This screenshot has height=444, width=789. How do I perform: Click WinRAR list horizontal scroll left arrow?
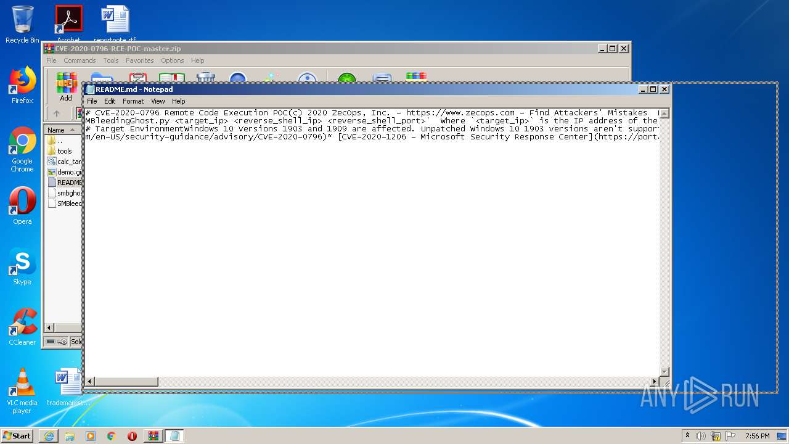50,328
